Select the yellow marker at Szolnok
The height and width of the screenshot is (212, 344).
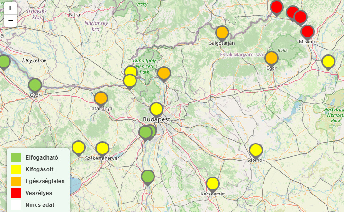pos(255,150)
